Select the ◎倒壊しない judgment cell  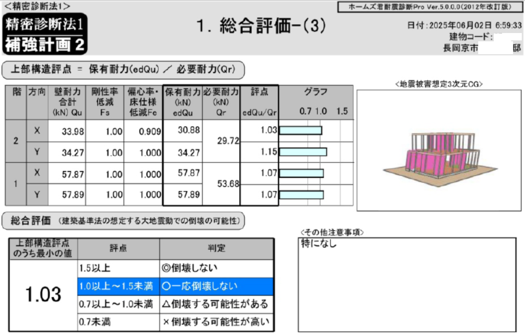tap(217, 268)
